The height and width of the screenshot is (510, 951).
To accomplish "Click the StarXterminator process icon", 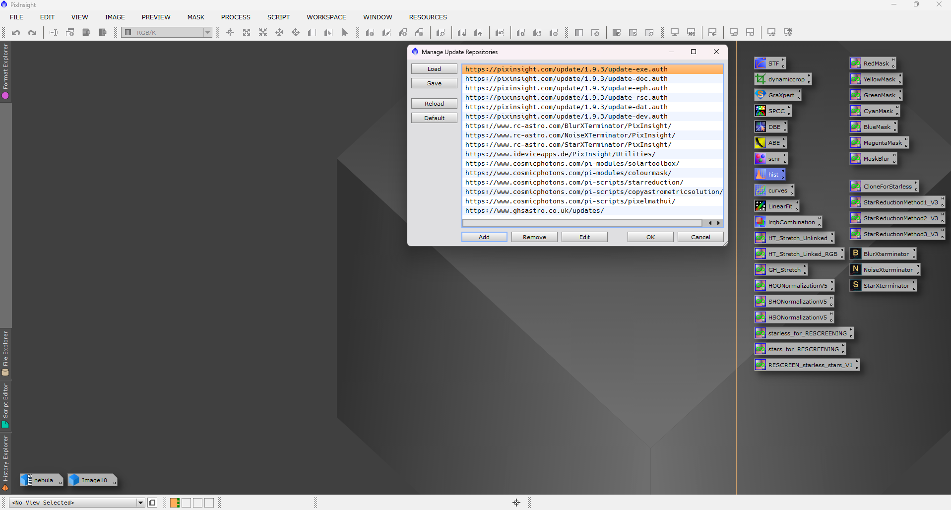I will (883, 286).
